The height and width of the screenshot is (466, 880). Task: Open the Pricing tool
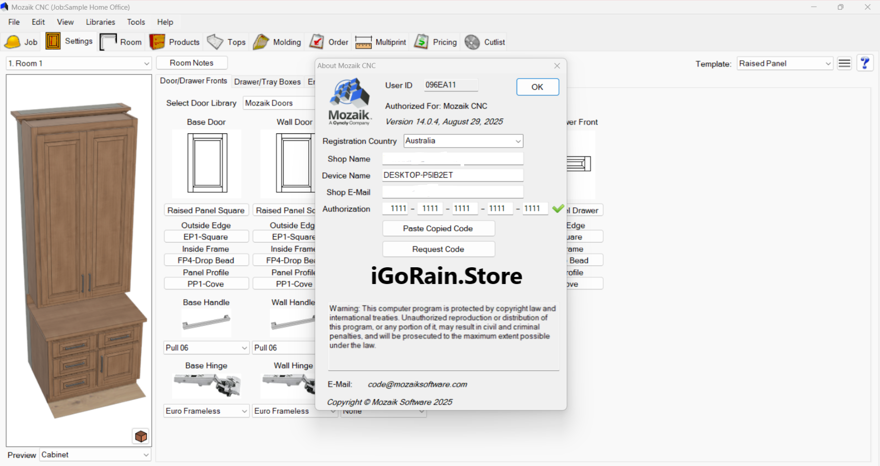435,42
